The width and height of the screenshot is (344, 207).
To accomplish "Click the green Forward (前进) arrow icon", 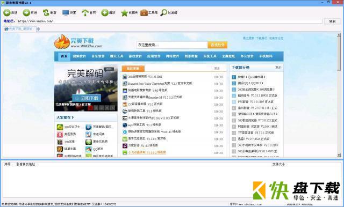I will tap(26, 13).
